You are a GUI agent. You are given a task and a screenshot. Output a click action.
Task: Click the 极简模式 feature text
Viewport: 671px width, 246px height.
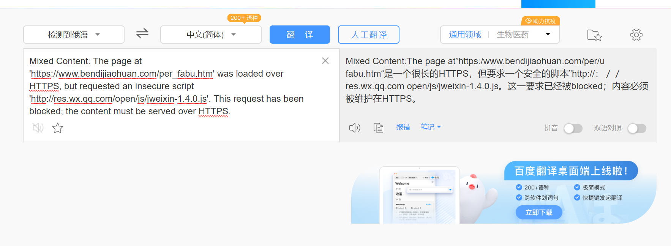[594, 188]
